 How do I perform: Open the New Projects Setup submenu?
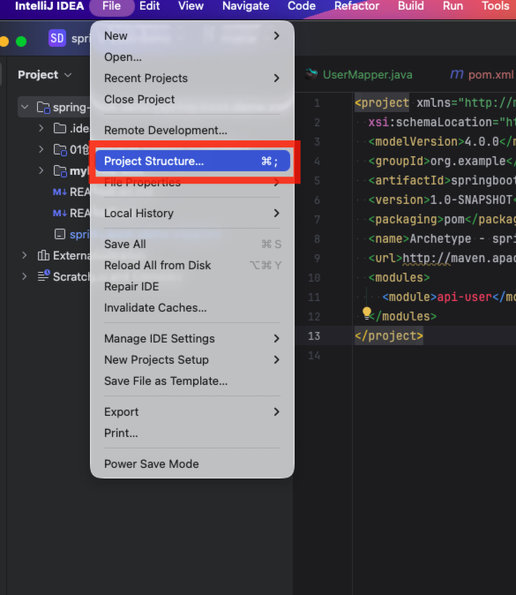tap(192, 359)
